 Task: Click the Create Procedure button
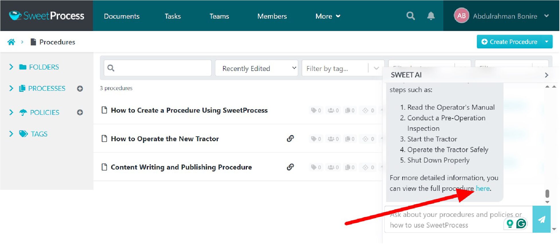[509, 42]
